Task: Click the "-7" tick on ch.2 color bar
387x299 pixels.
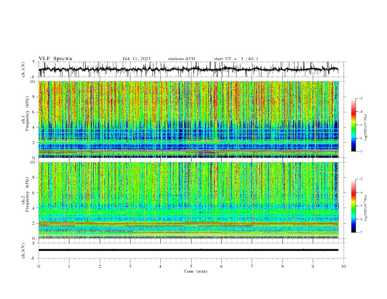Action: pos(361,233)
